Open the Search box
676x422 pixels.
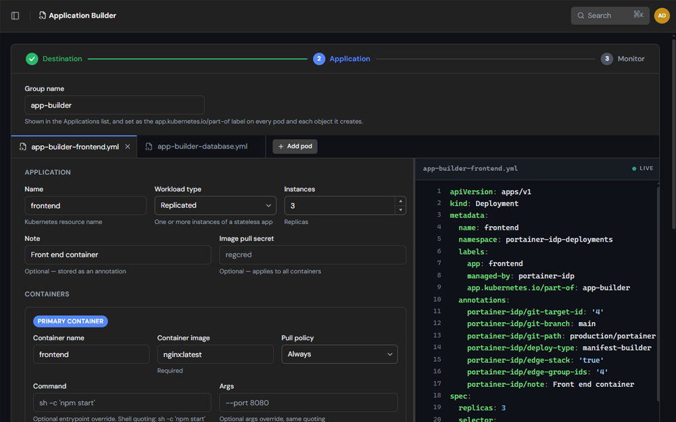[x=610, y=16]
